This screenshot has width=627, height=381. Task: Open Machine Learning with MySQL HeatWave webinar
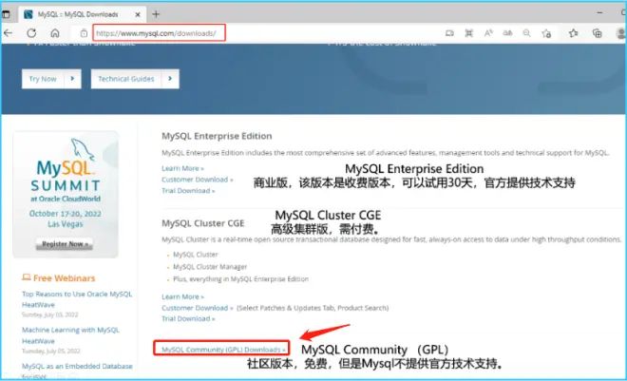71,335
